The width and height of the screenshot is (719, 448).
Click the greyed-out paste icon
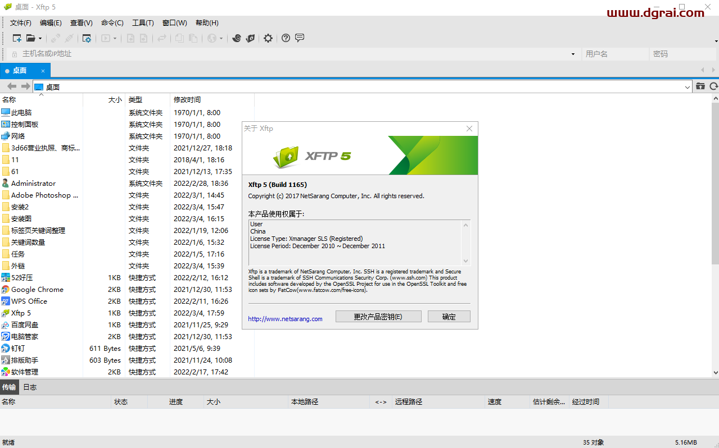click(193, 38)
